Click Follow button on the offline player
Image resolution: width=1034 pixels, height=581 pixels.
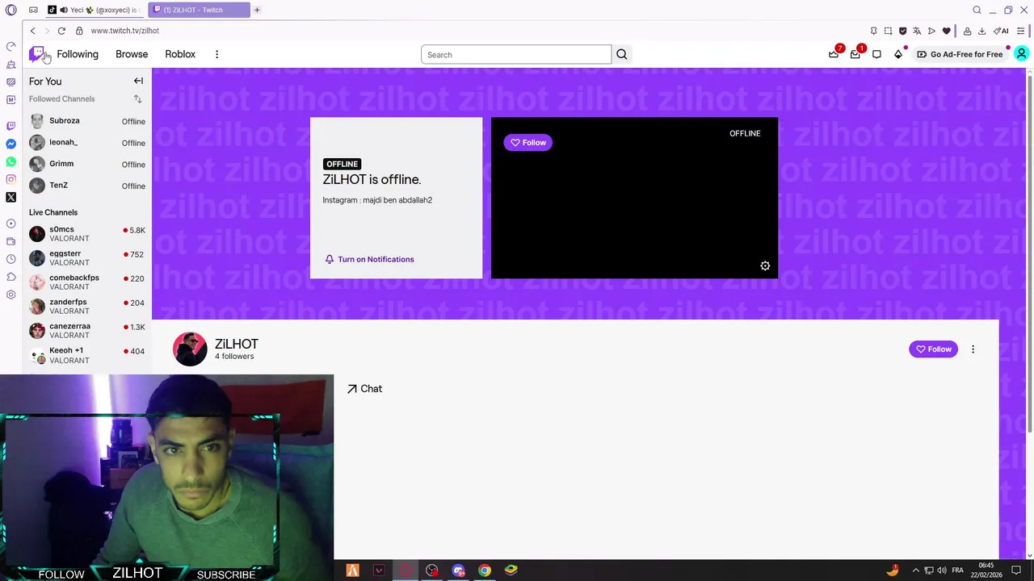coord(528,143)
